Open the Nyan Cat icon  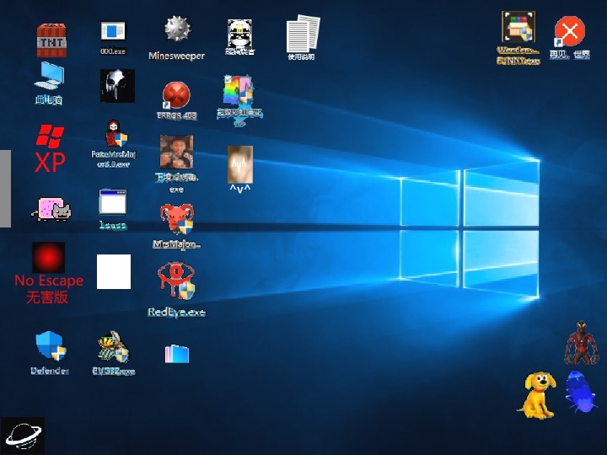[51, 209]
